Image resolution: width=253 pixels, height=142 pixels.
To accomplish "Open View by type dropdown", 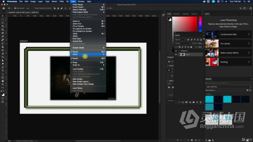I will pyautogui.click(x=210, y=90).
